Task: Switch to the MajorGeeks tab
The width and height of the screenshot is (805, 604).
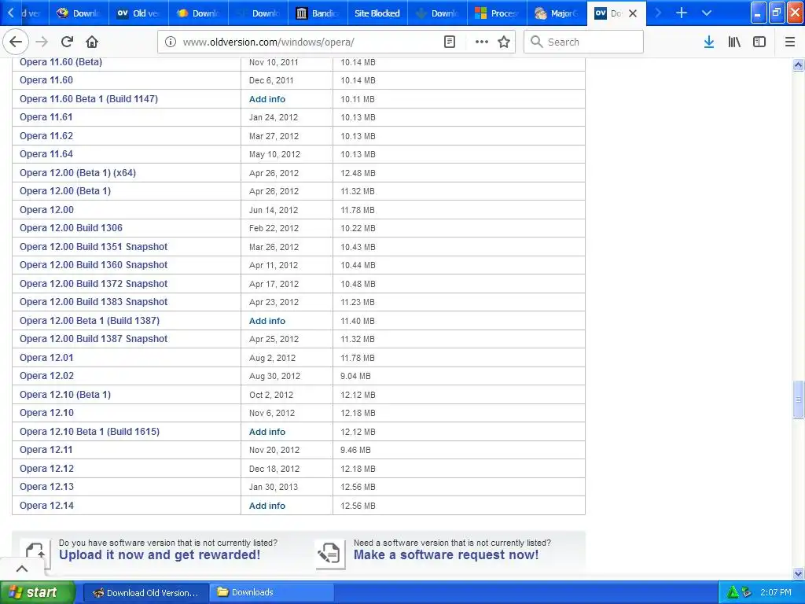Action: click(x=557, y=13)
